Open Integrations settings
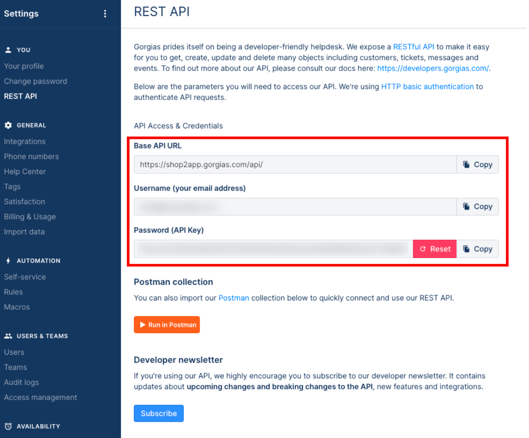The image size is (529, 438). pos(25,141)
